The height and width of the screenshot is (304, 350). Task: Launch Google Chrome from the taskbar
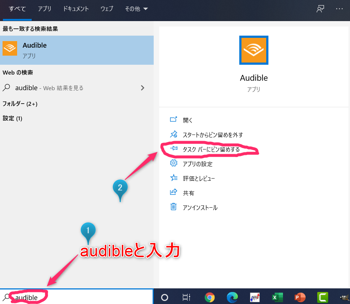click(209, 297)
